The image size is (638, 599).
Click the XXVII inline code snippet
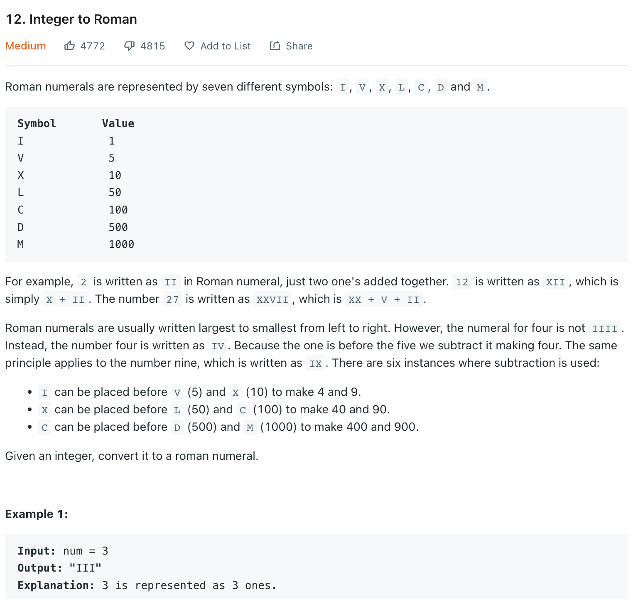[272, 299]
